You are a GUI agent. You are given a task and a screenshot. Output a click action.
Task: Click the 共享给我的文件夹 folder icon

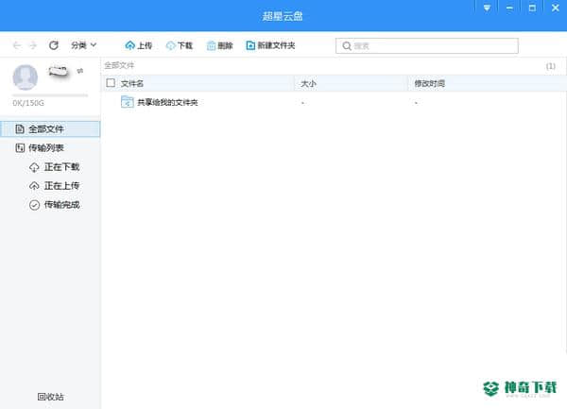click(128, 102)
